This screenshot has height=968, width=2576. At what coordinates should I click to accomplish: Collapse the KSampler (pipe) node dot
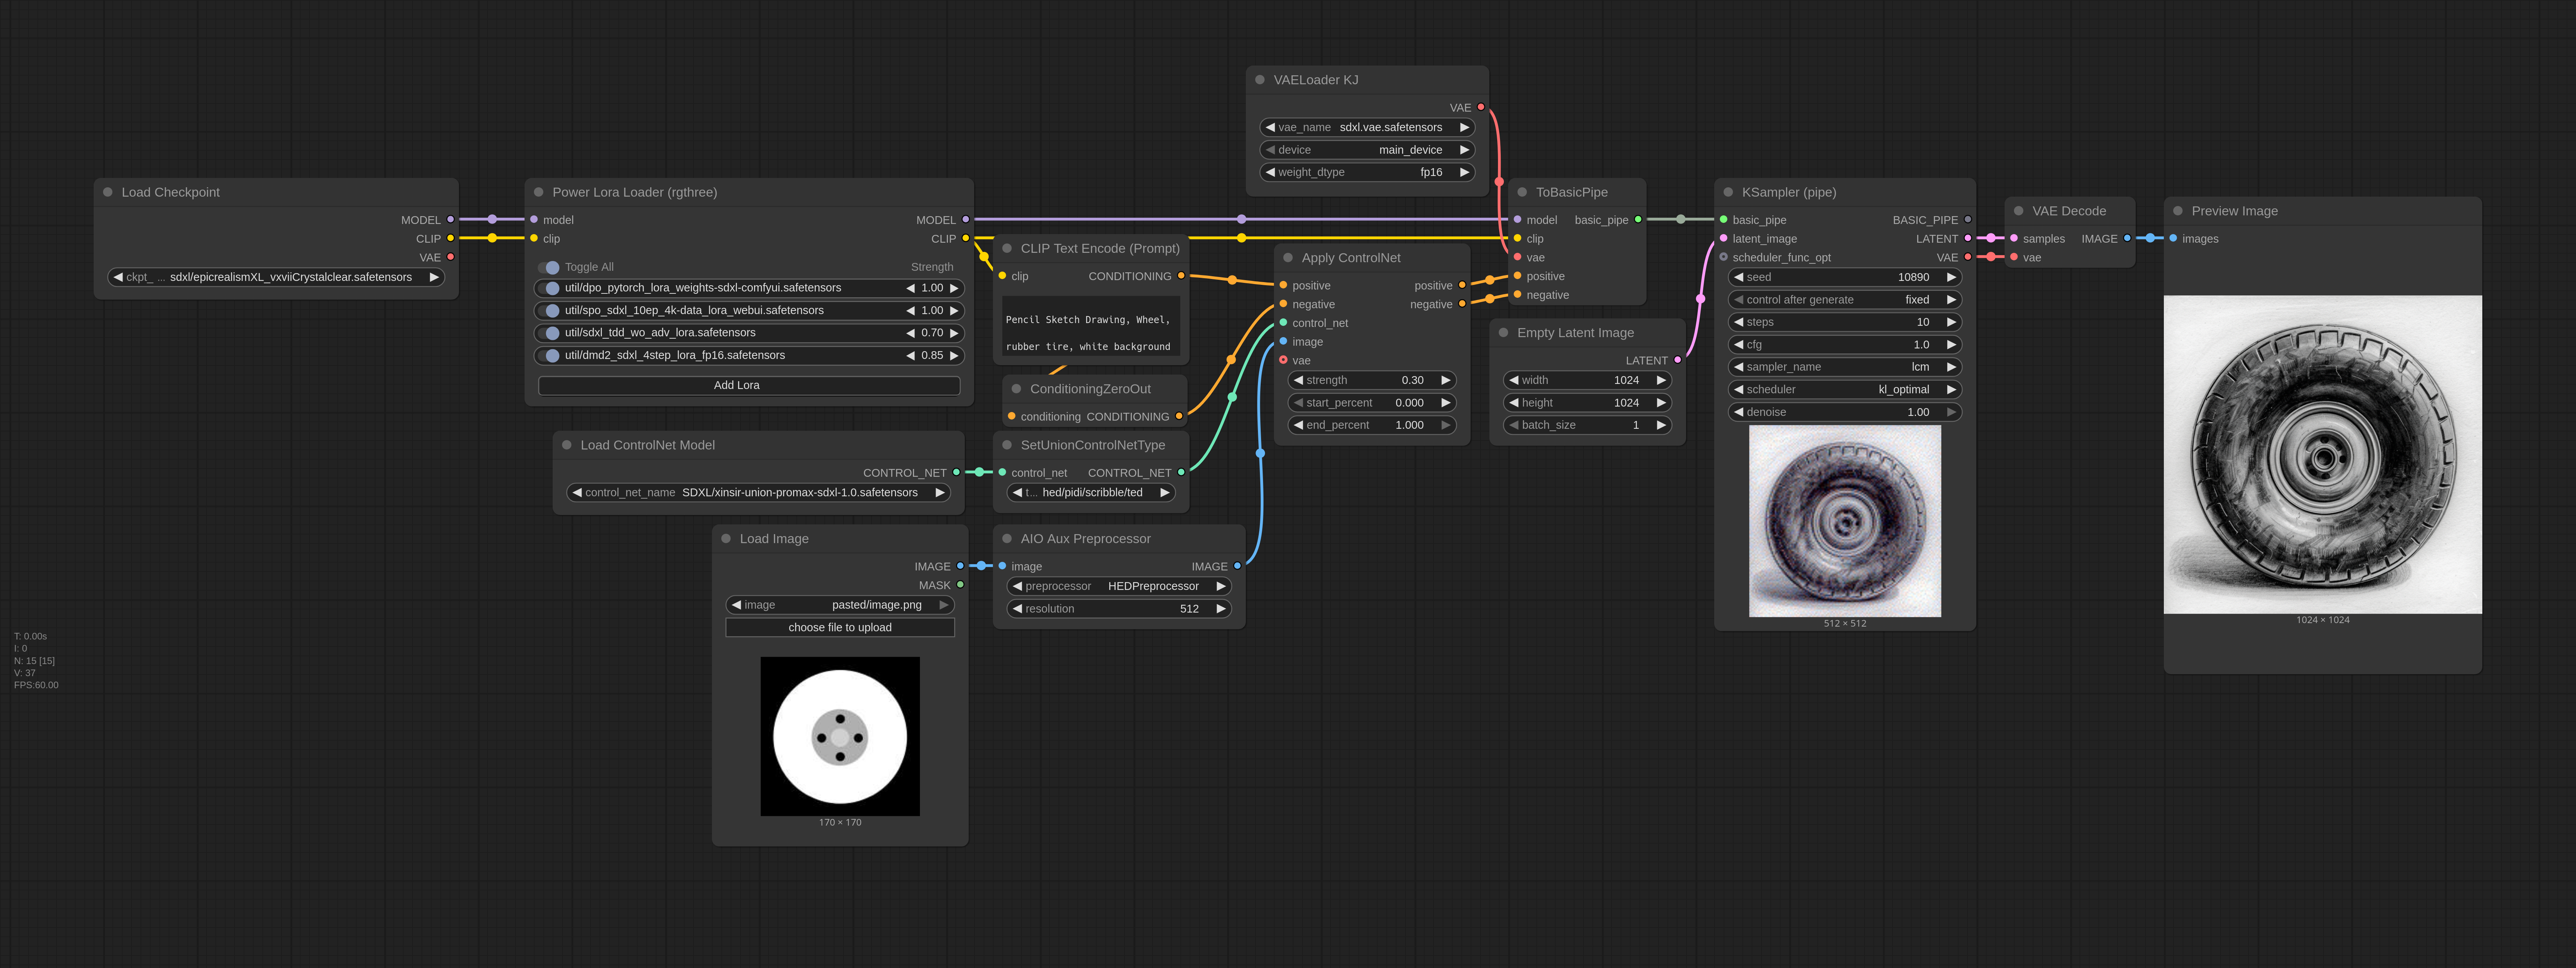coord(1728,192)
